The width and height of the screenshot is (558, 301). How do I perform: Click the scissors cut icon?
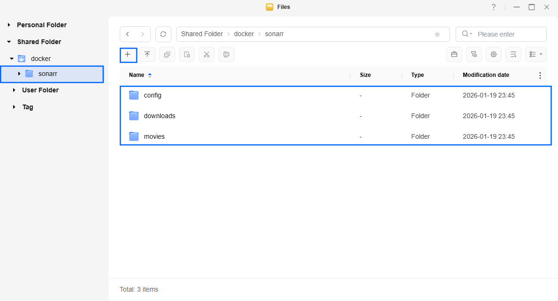pos(206,54)
